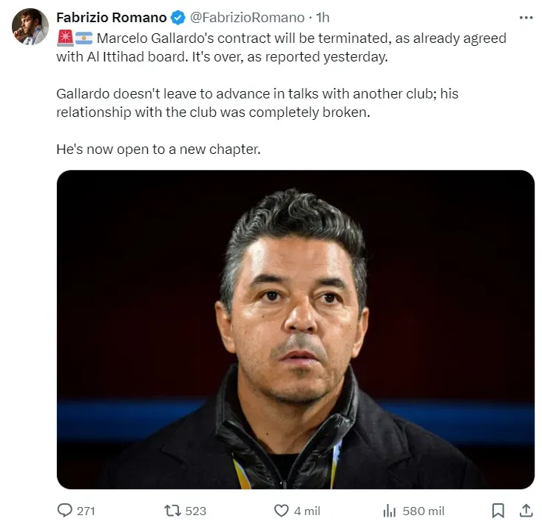
Task: Like the tweet with the heart icon
Action: [282, 511]
